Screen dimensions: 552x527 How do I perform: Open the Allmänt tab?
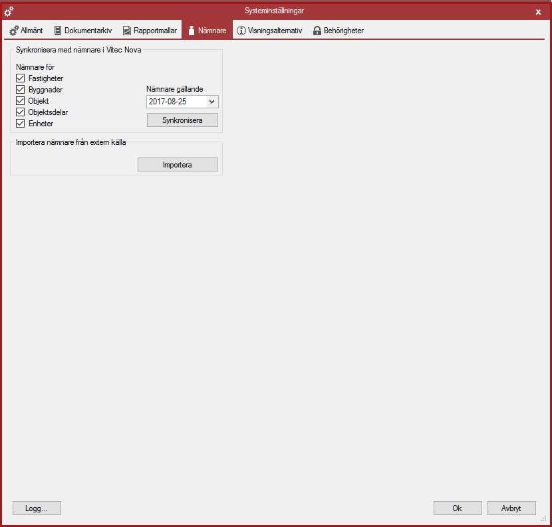pyautogui.click(x=26, y=31)
